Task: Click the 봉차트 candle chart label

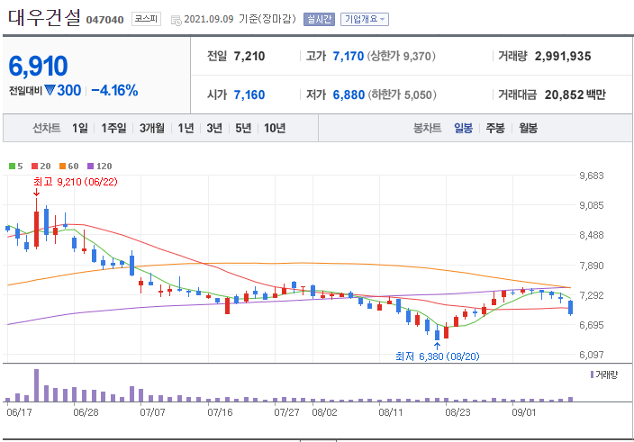Action: point(427,128)
